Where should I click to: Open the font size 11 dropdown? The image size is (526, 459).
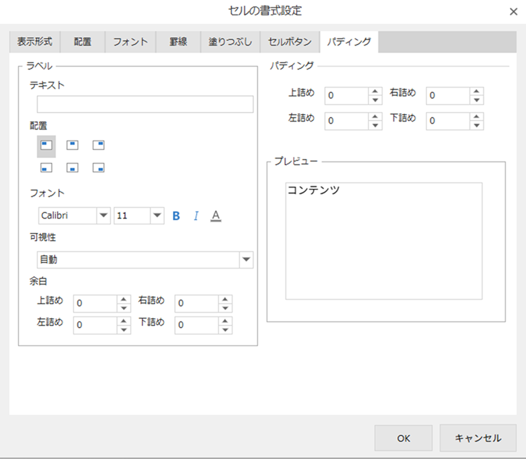157,216
